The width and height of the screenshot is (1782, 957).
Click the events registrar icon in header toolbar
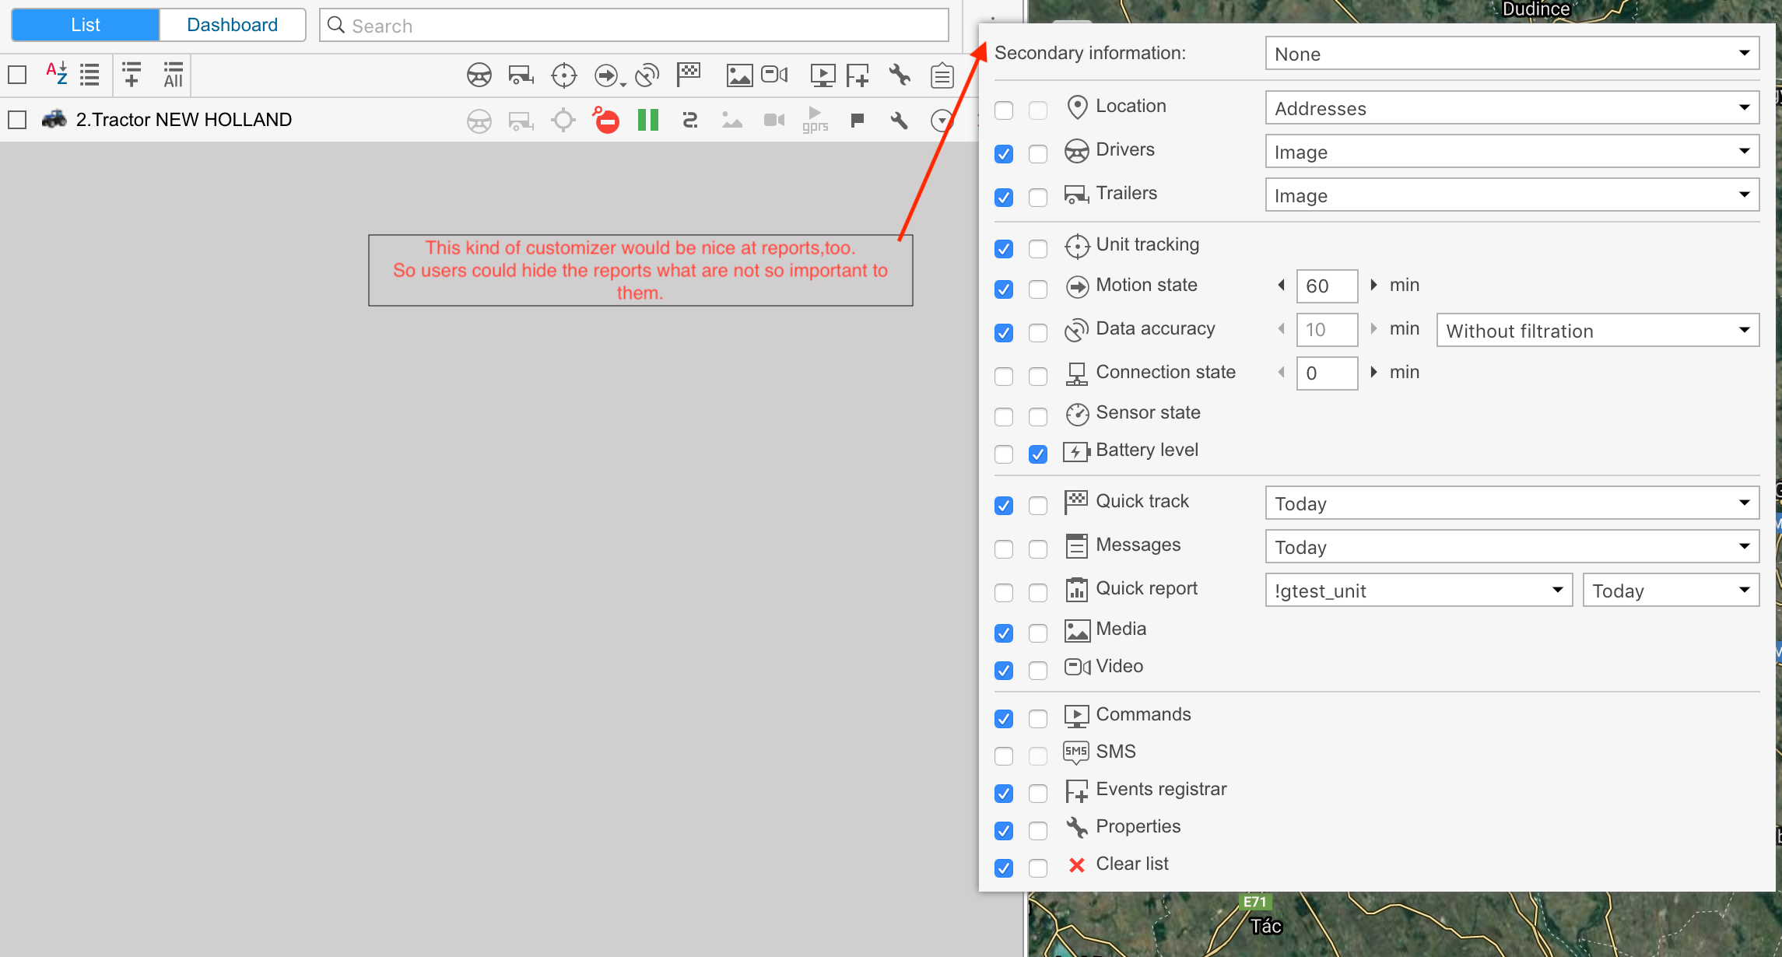coord(858,75)
